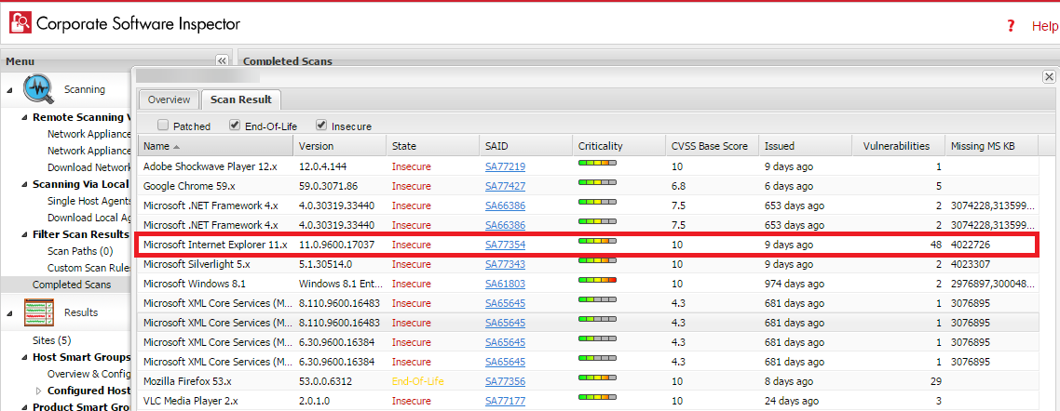Sort by the Issued column header
Viewport: 1060px width, 411px height.
pyautogui.click(x=806, y=146)
